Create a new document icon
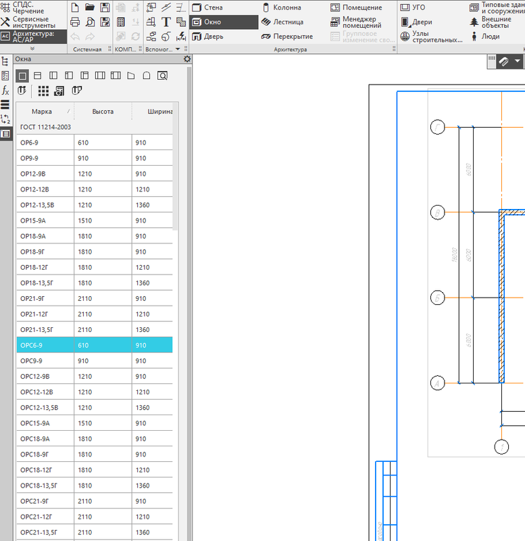 (x=75, y=7)
